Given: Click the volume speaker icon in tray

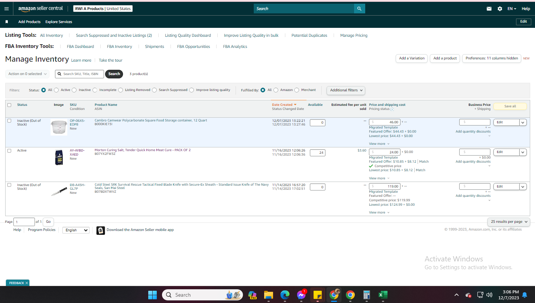Looking at the screenshot, I should [x=489, y=295].
